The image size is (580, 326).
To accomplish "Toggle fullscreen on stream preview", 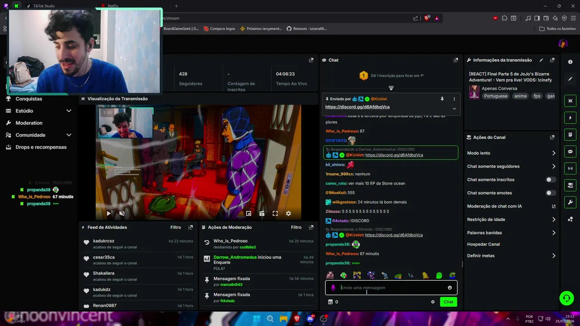I will (275, 213).
